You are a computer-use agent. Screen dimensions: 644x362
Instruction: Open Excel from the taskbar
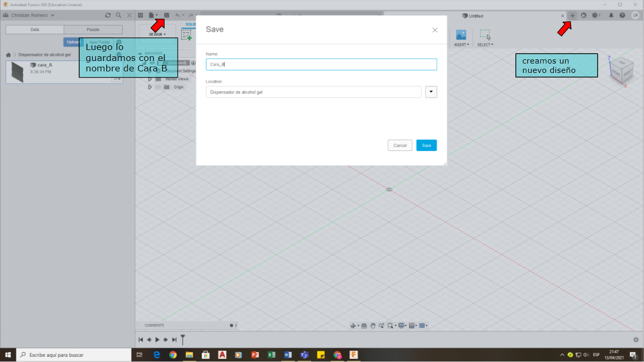[x=271, y=355]
